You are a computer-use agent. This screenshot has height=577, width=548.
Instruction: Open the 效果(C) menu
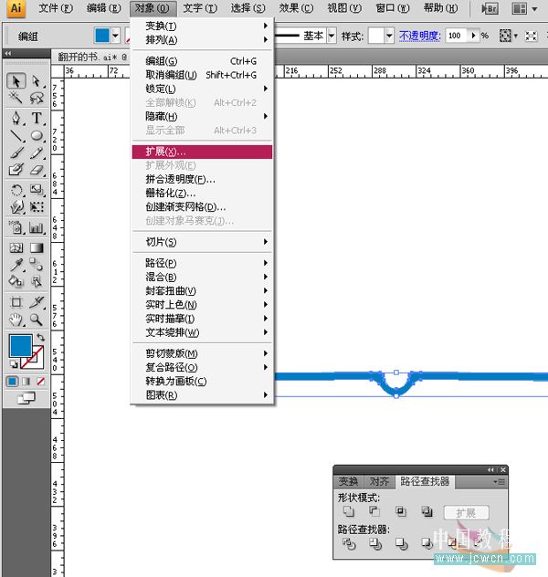(x=296, y=8)
